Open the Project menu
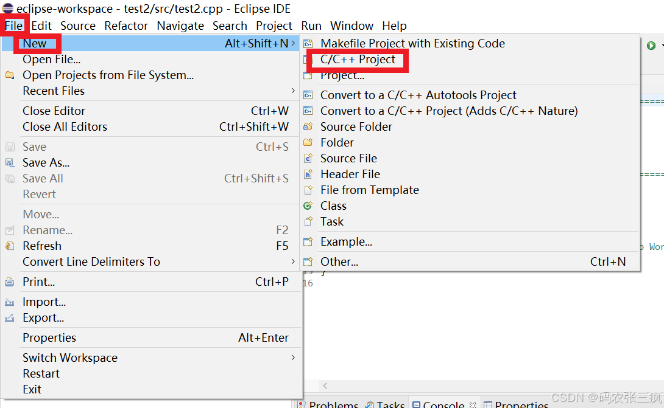 coord(274,26)
